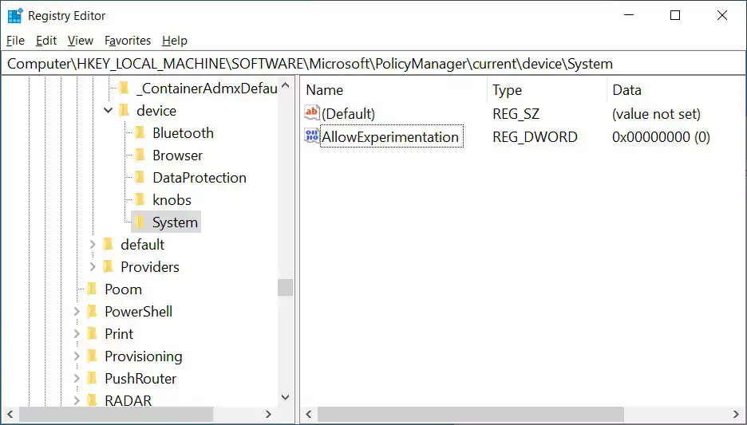Click the device folder icon
Viewport: 747px width, 425px height.
point(124,110)
